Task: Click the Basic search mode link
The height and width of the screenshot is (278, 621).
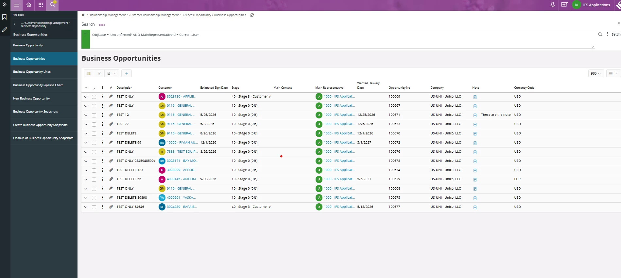Action: pyautogui.click(x=102, y=25)
